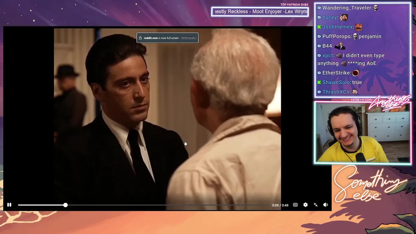
Task: Click the PATREON.COM/ link text
Action: [361, 100]
